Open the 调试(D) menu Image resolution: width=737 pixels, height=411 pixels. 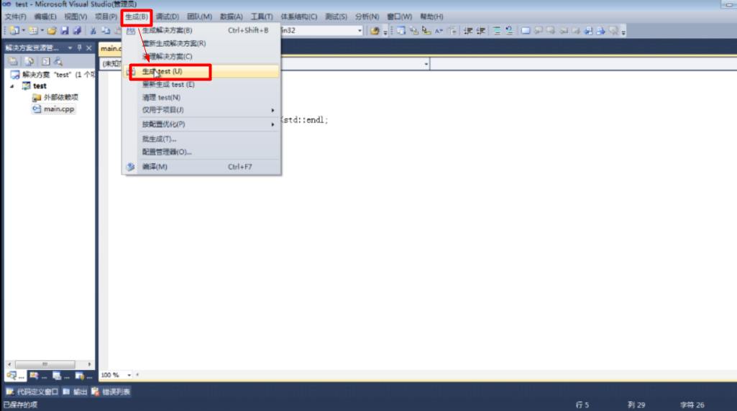[168, 17]
